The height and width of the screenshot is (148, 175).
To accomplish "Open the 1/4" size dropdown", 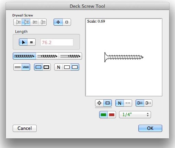I will click(x=135, y=114).
